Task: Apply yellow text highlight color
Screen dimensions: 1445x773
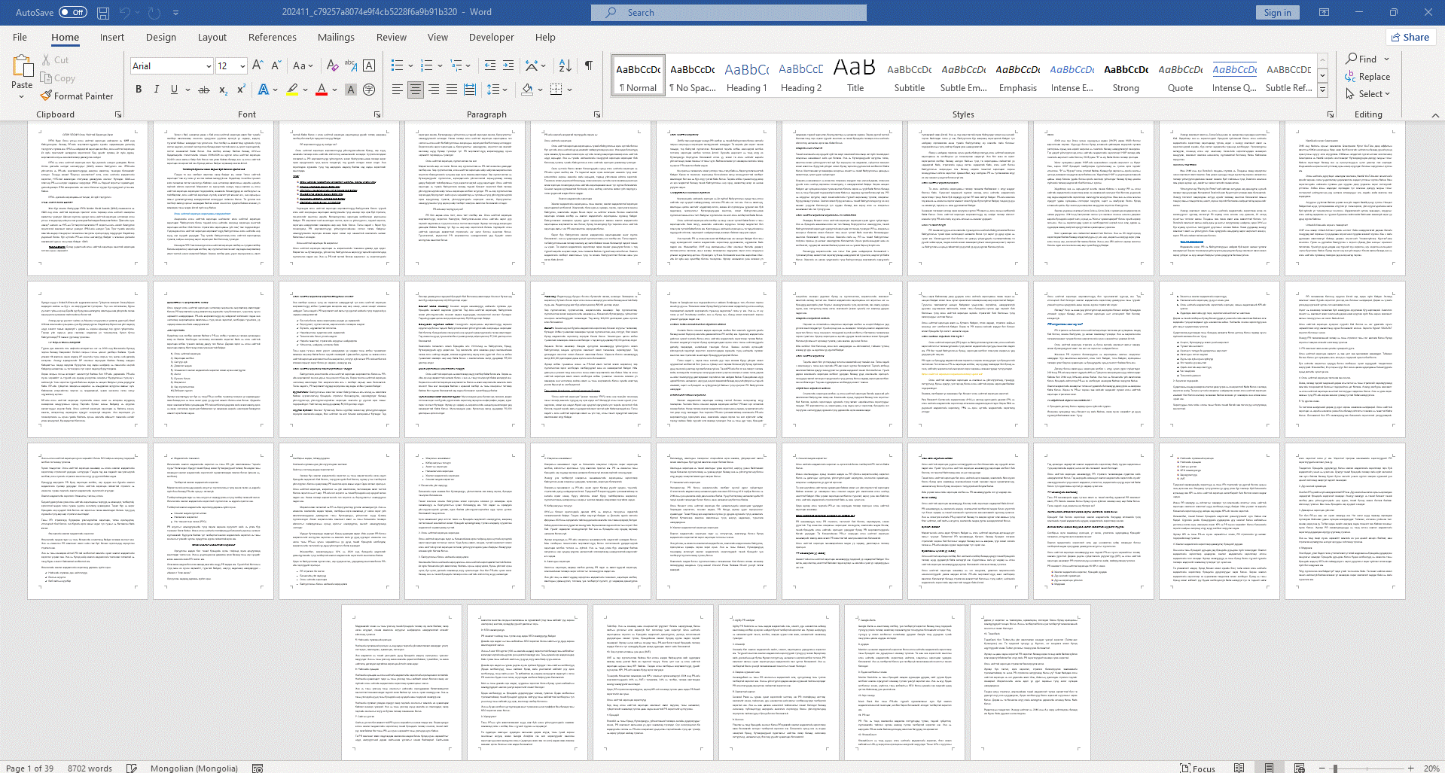Action: click(x=292, y=90)
